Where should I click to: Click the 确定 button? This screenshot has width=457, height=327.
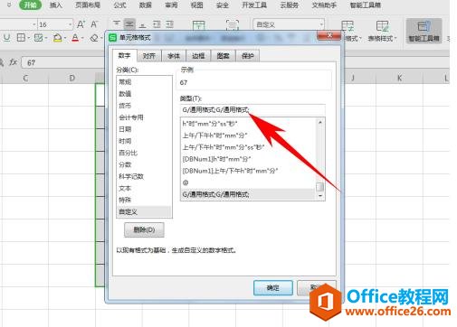point(273,288)
